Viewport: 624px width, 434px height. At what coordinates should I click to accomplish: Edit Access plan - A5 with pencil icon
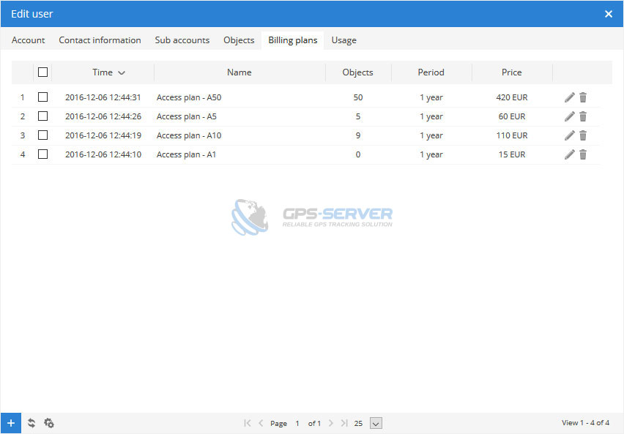point(570,116)
